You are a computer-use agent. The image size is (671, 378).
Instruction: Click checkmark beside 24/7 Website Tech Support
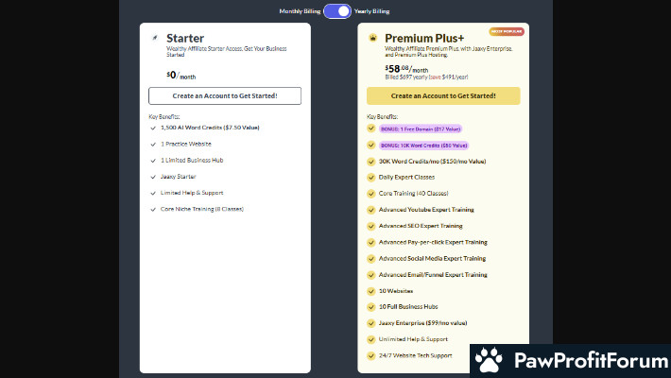coord(371,355)
